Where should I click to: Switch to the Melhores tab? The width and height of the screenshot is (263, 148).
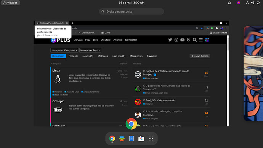coord(103,56)
